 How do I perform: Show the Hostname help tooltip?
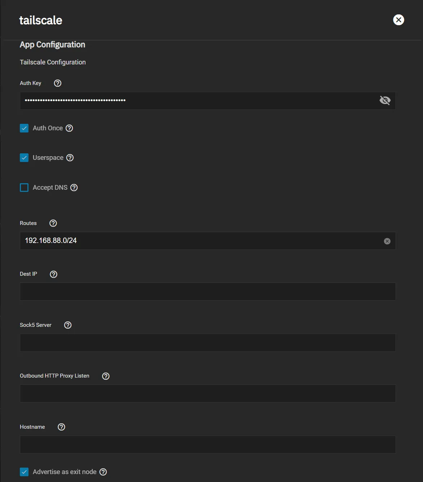coord(61,427)
